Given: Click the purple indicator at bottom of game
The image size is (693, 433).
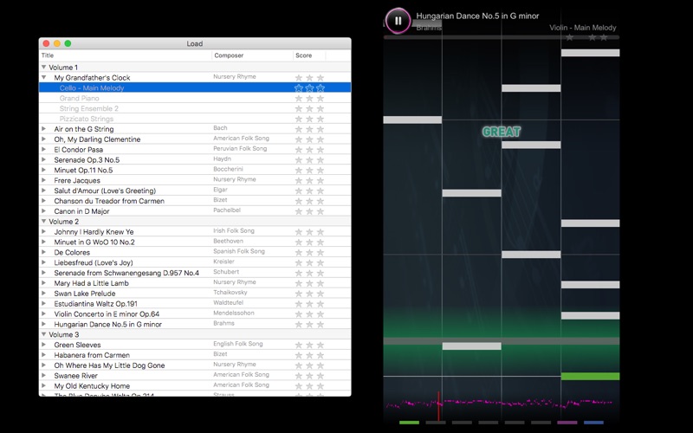Looking at the screenshot, I should tap(567, 423).
